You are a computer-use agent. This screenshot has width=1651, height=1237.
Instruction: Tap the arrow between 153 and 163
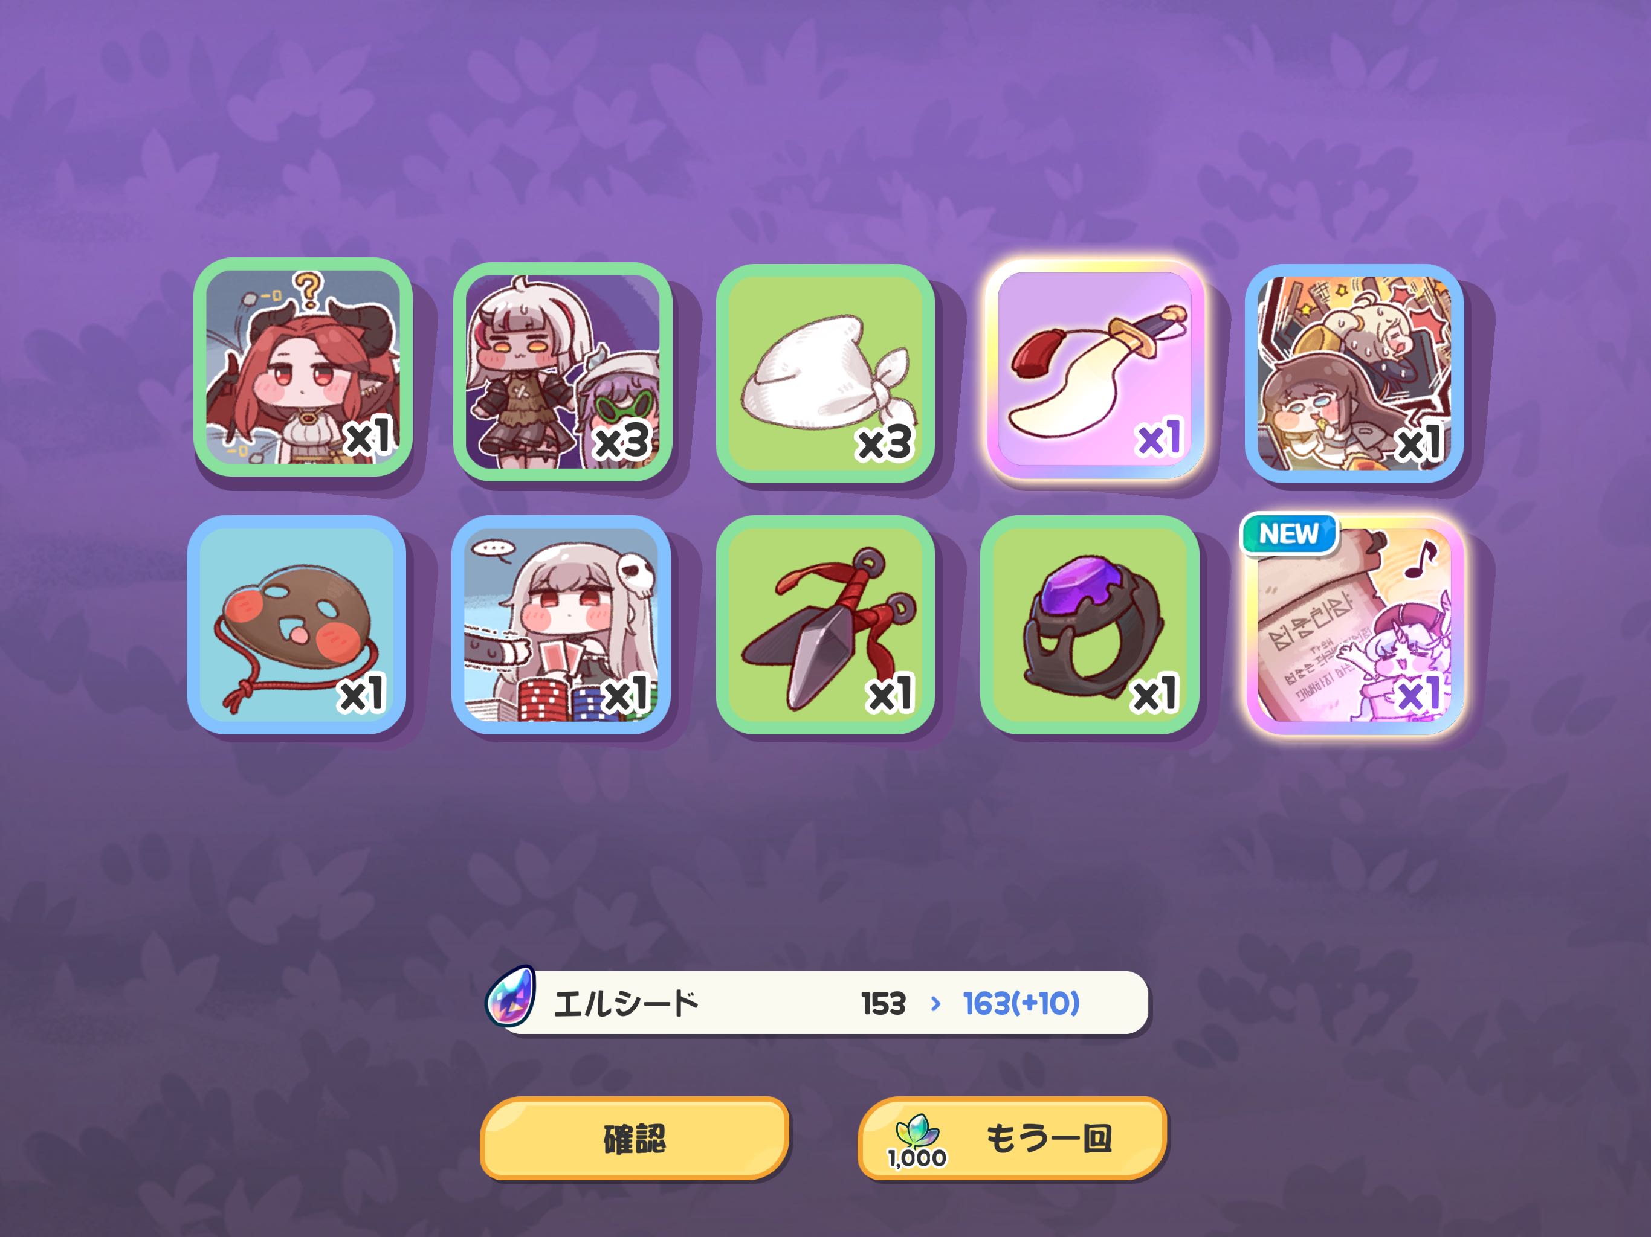click(x=935, y=1004)
